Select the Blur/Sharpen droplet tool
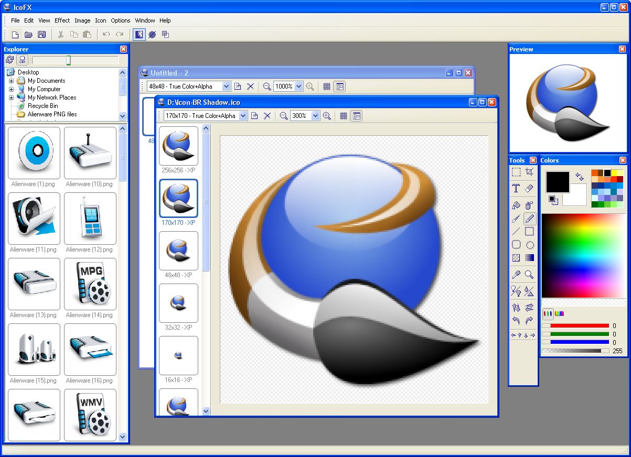The height and width of the screenshot is (457, 631). tap(529, 290)
